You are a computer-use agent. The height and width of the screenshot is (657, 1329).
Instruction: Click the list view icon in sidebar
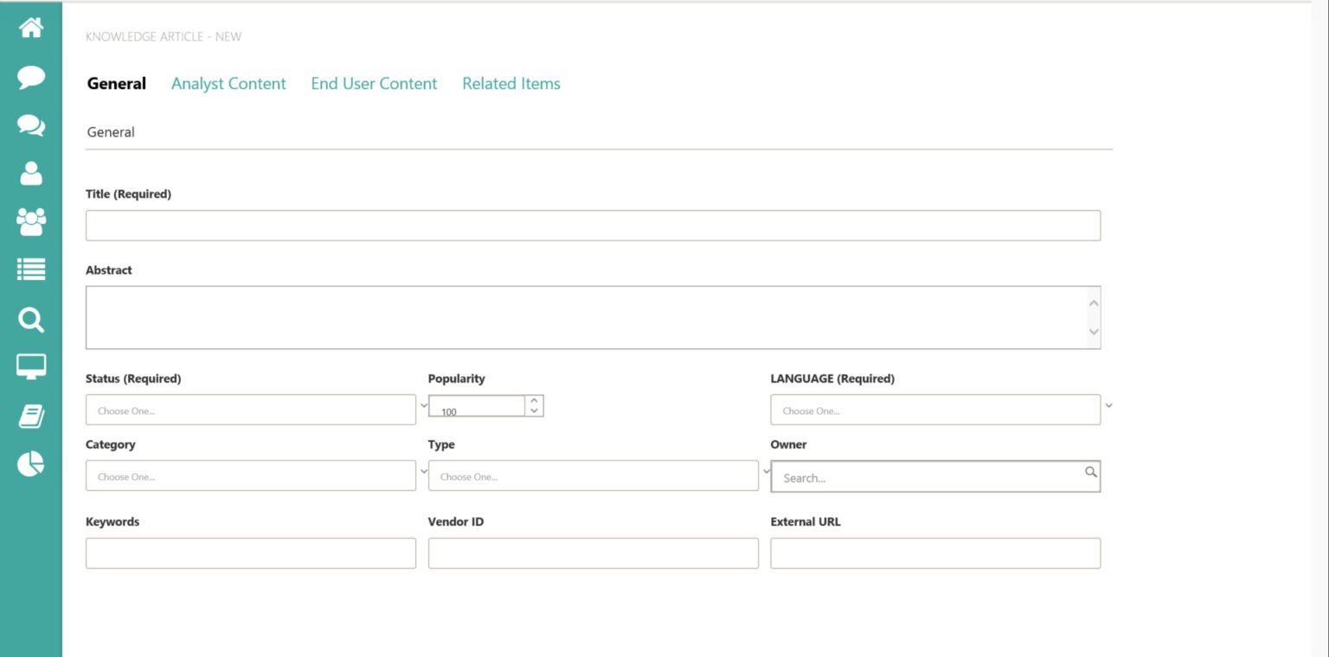[30, 270]
